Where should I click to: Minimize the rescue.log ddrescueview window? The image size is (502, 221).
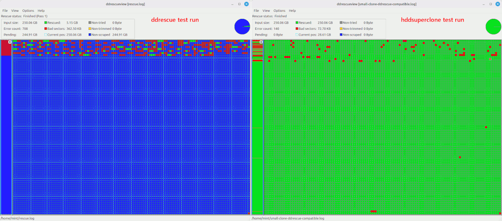(232, 4)
